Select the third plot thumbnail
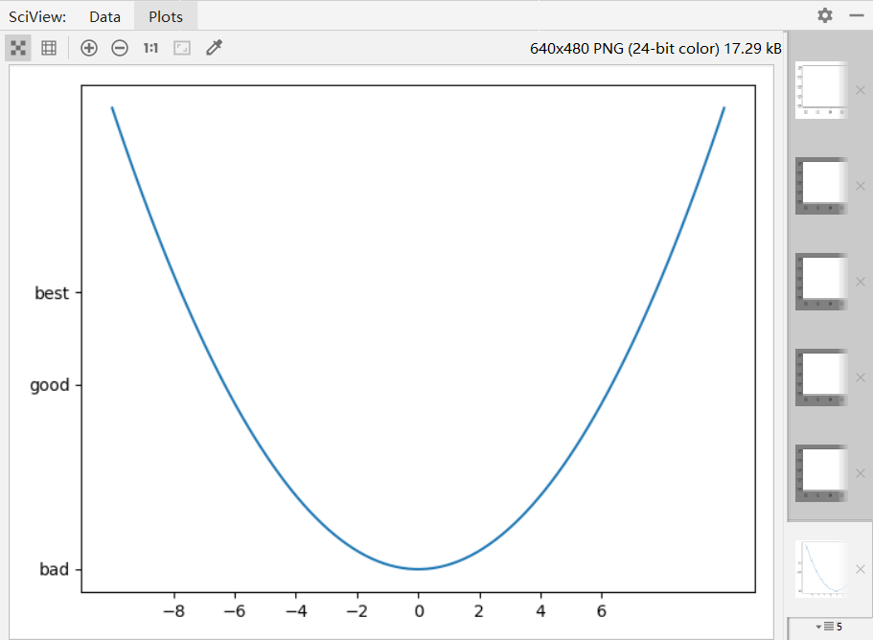This screenshot has height=640, width=873. point(819,281)
